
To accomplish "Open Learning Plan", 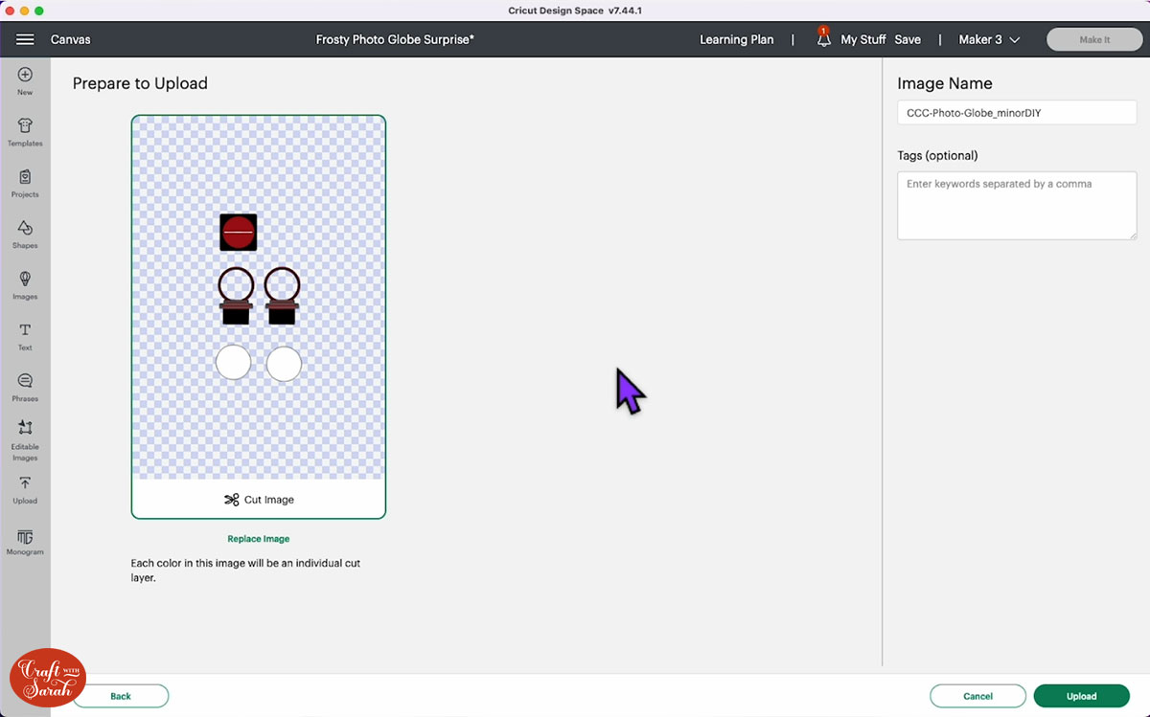I will pyautogui.click(x=736, y=39).
